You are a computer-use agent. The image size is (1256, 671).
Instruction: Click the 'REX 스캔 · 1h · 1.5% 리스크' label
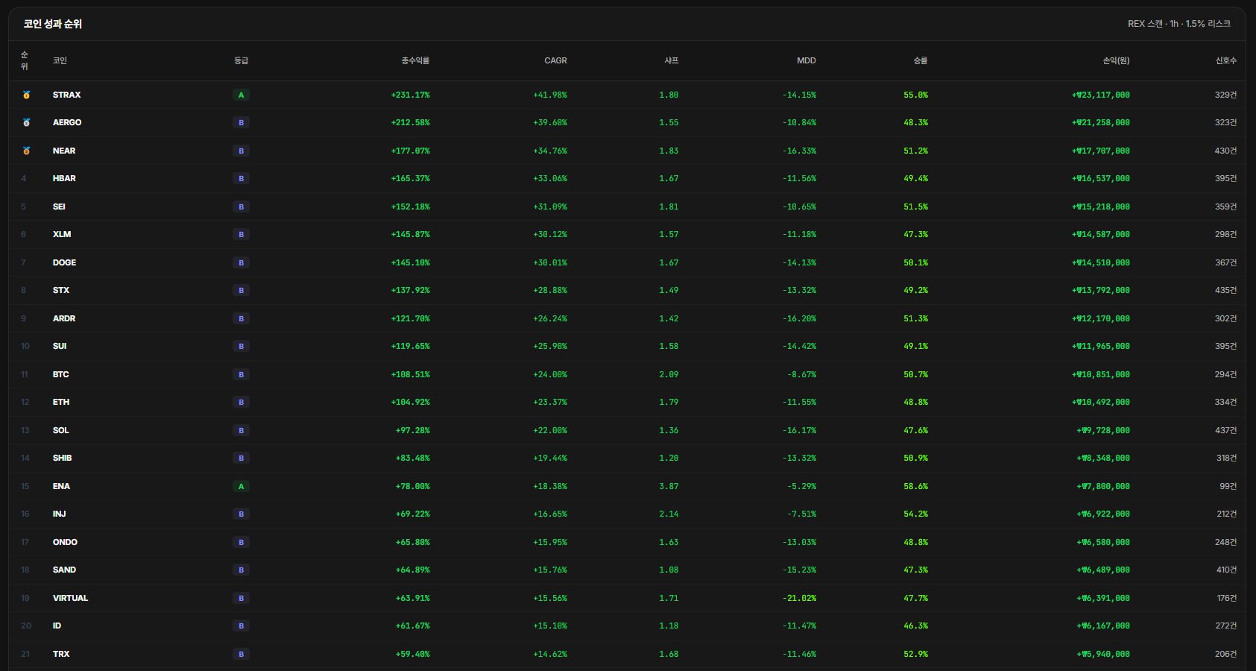pos(1179,24)
